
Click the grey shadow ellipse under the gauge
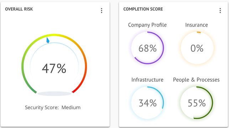point(54,94)
